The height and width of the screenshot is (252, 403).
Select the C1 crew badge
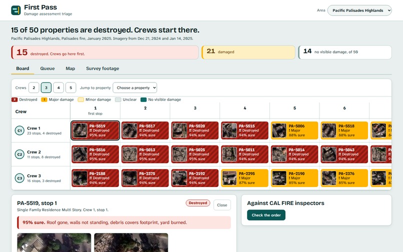[19, 130]
